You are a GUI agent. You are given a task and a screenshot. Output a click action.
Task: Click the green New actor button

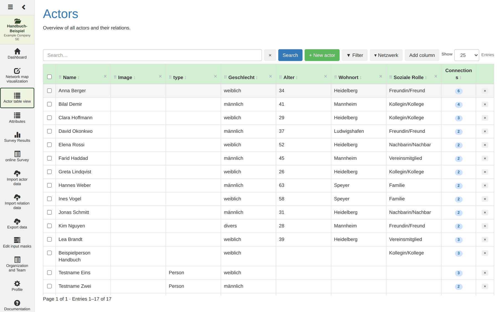322,55
